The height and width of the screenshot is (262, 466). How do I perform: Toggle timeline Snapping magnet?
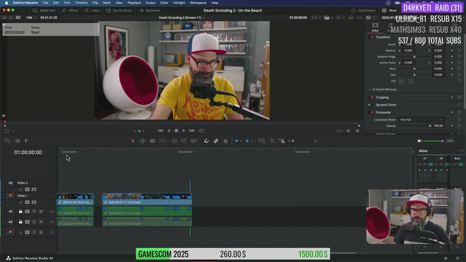(206, 141)
